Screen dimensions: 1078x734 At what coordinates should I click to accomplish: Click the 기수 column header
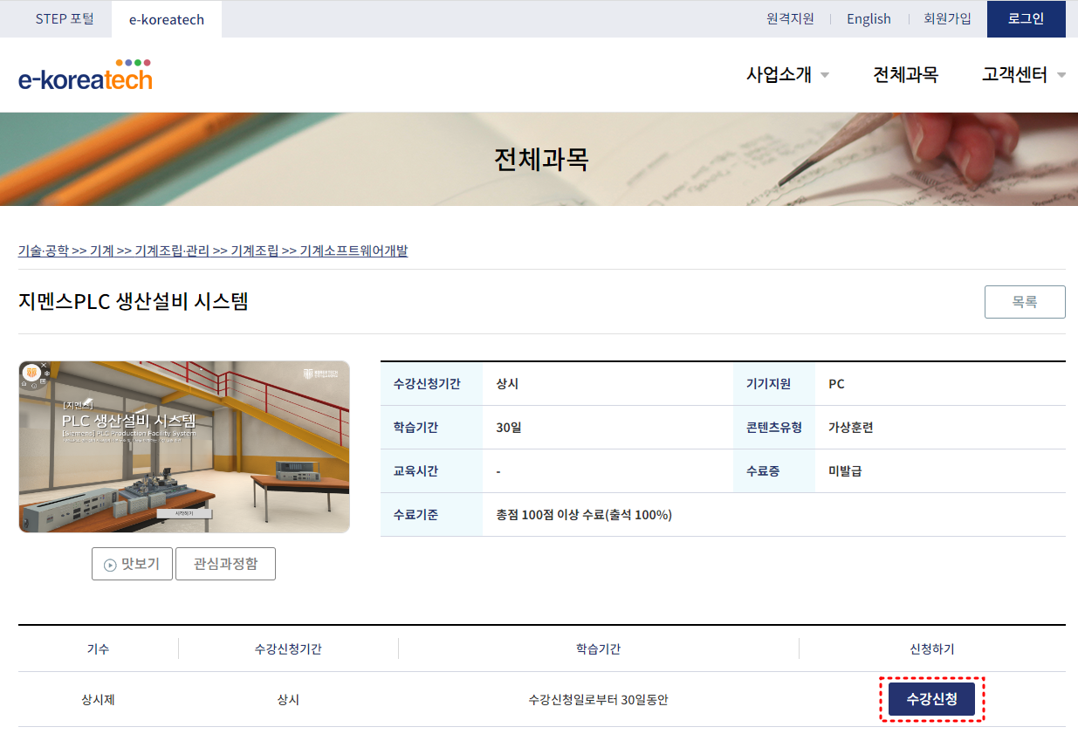click(x=99, y=649)
